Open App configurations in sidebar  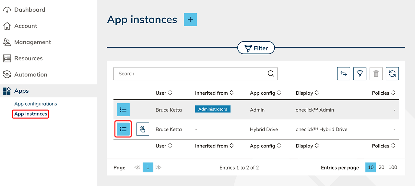coord(36,104)
